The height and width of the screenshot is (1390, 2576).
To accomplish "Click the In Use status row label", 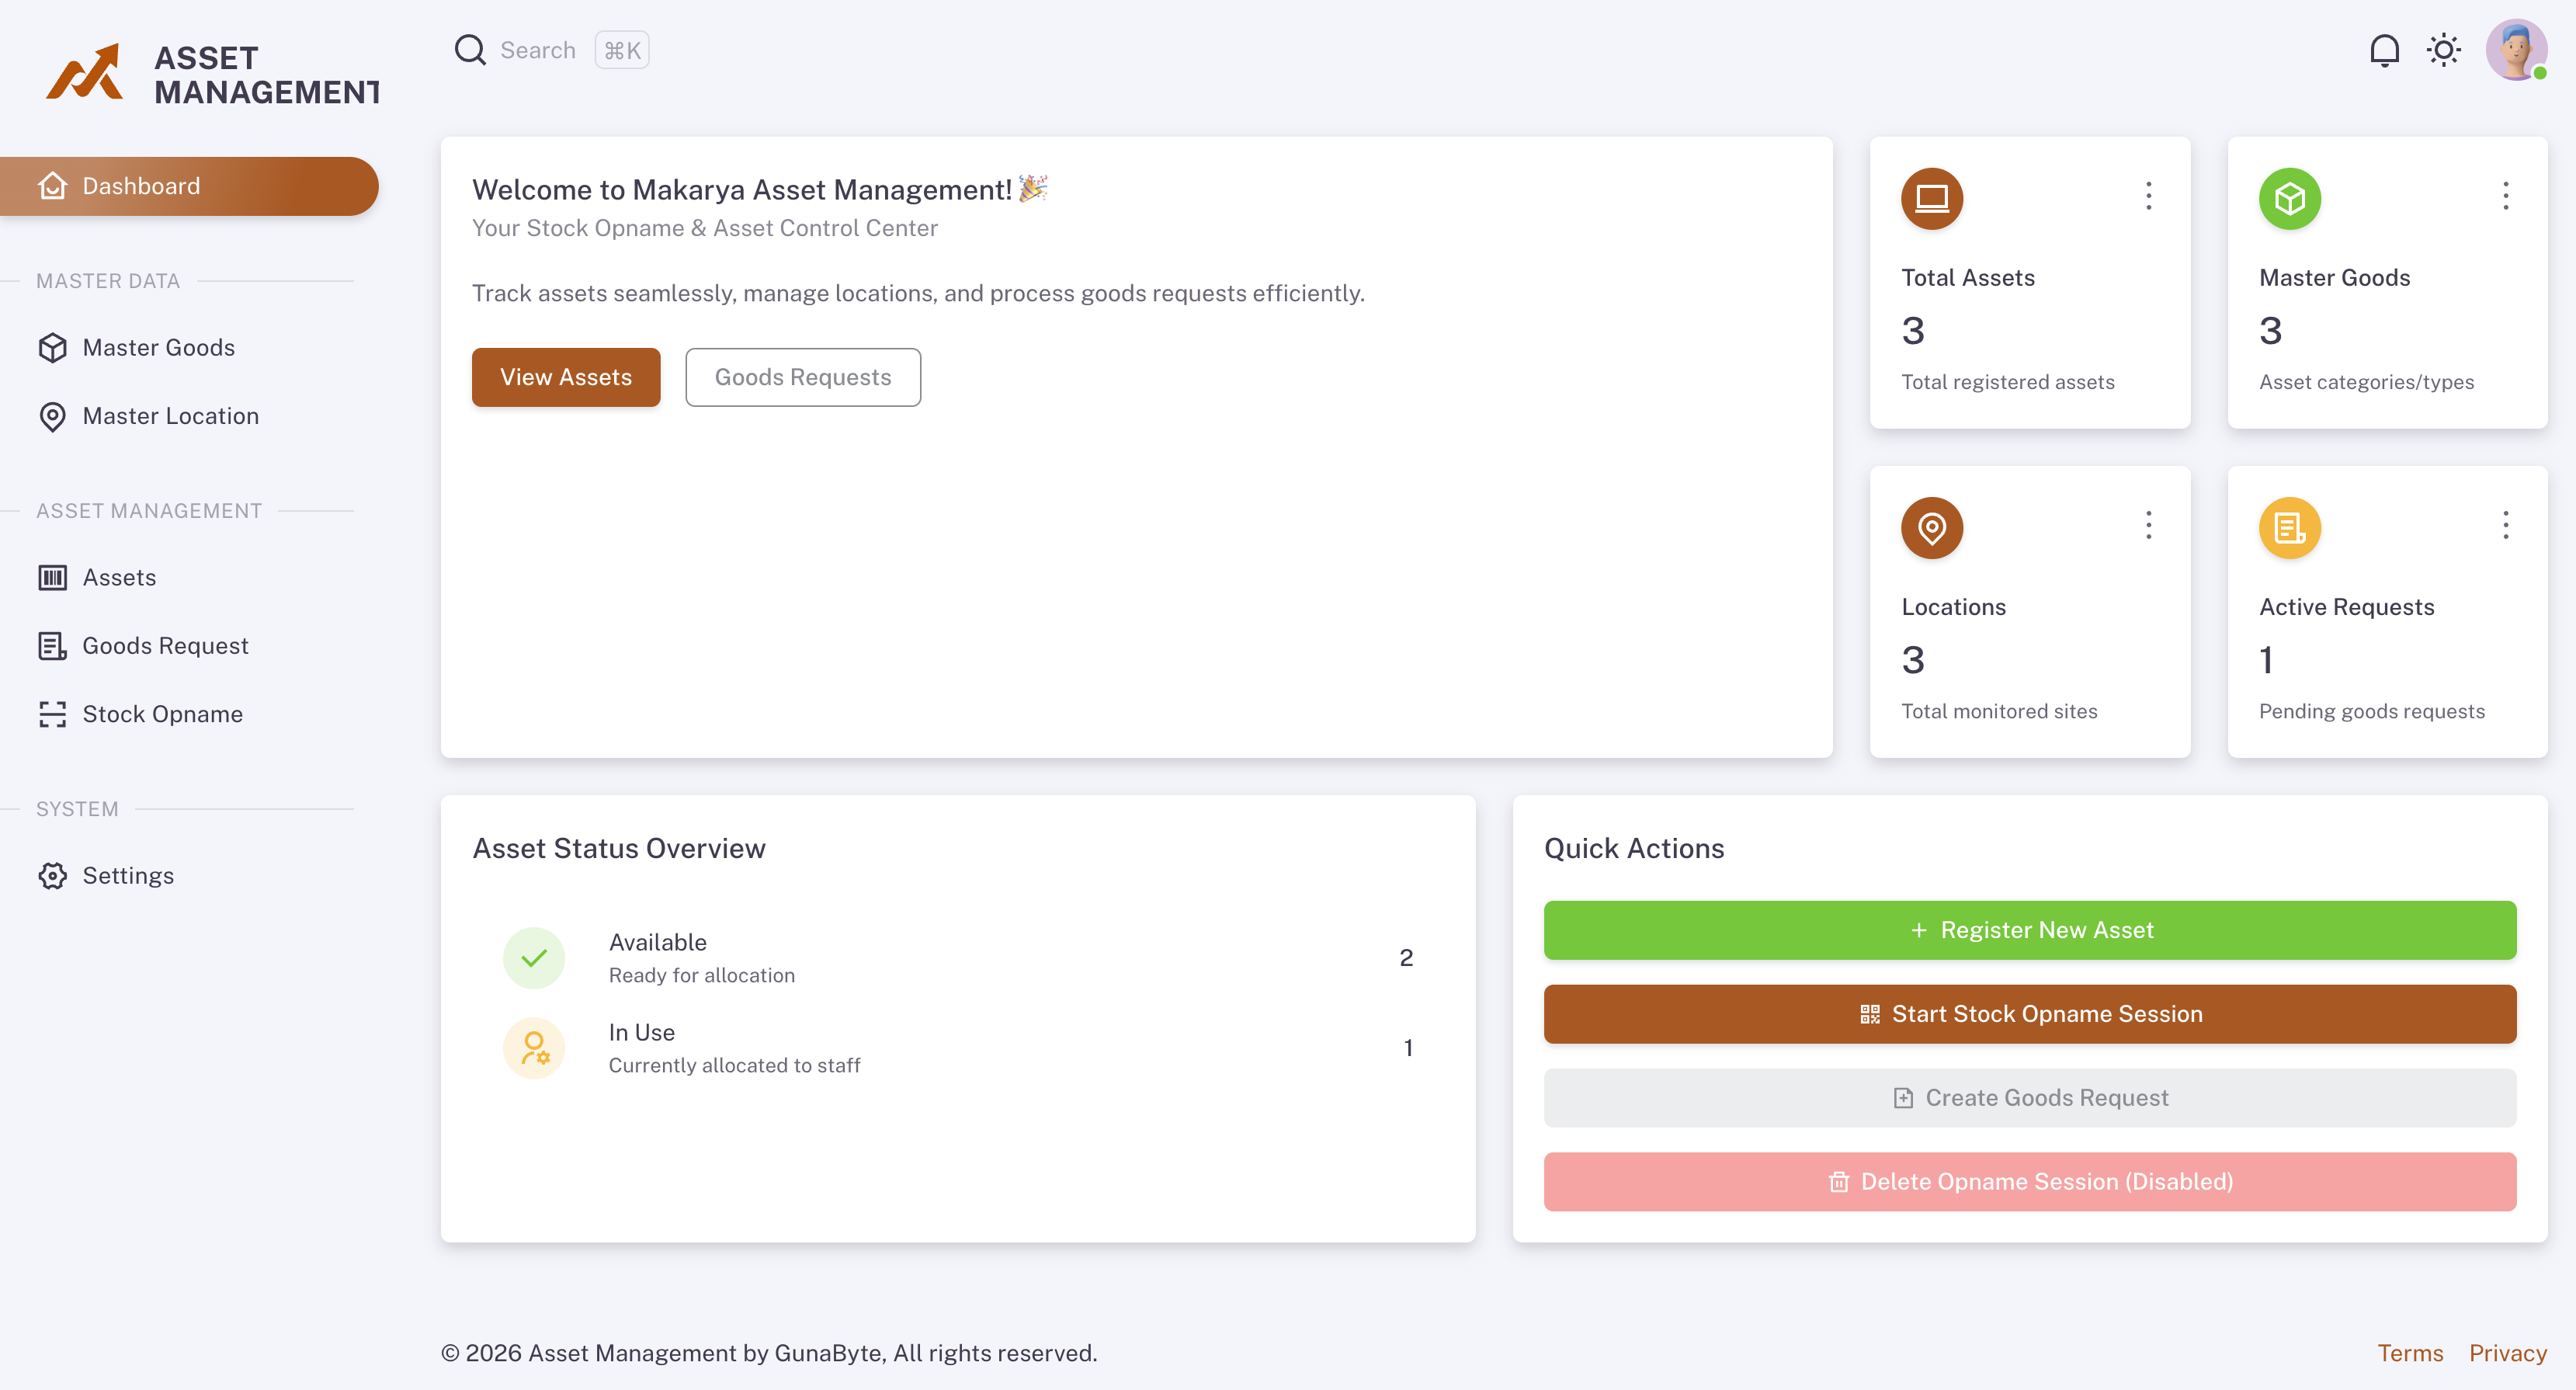I will click(x=642, y=1032).
